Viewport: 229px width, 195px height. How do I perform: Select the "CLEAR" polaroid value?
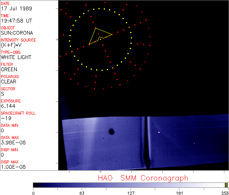click(x=9, y=82)
